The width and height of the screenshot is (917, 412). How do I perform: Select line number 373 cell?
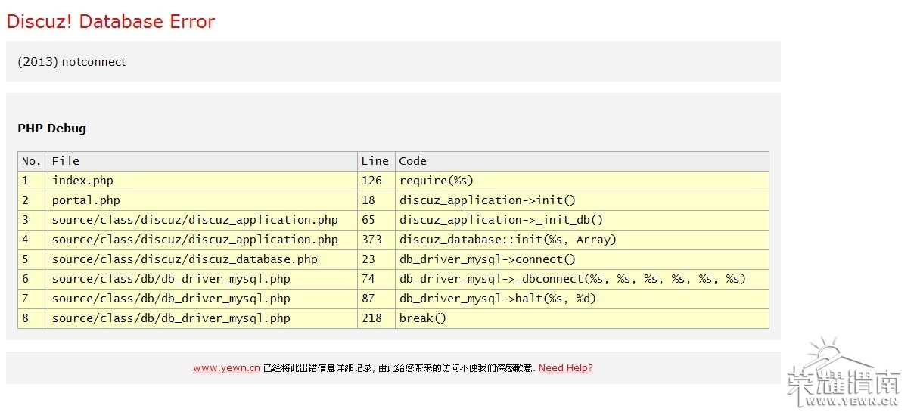click(371, 240)
